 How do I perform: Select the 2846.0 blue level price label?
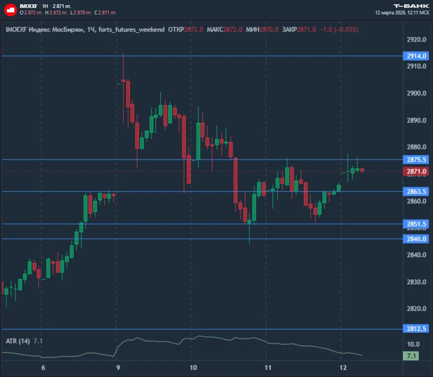[416, 239]
